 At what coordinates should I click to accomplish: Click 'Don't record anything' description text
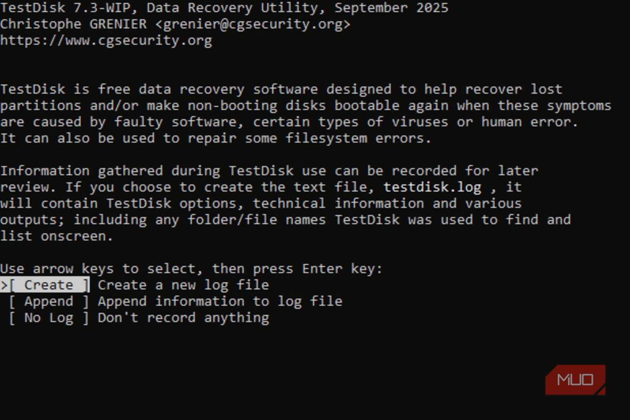tap(183, 317)
